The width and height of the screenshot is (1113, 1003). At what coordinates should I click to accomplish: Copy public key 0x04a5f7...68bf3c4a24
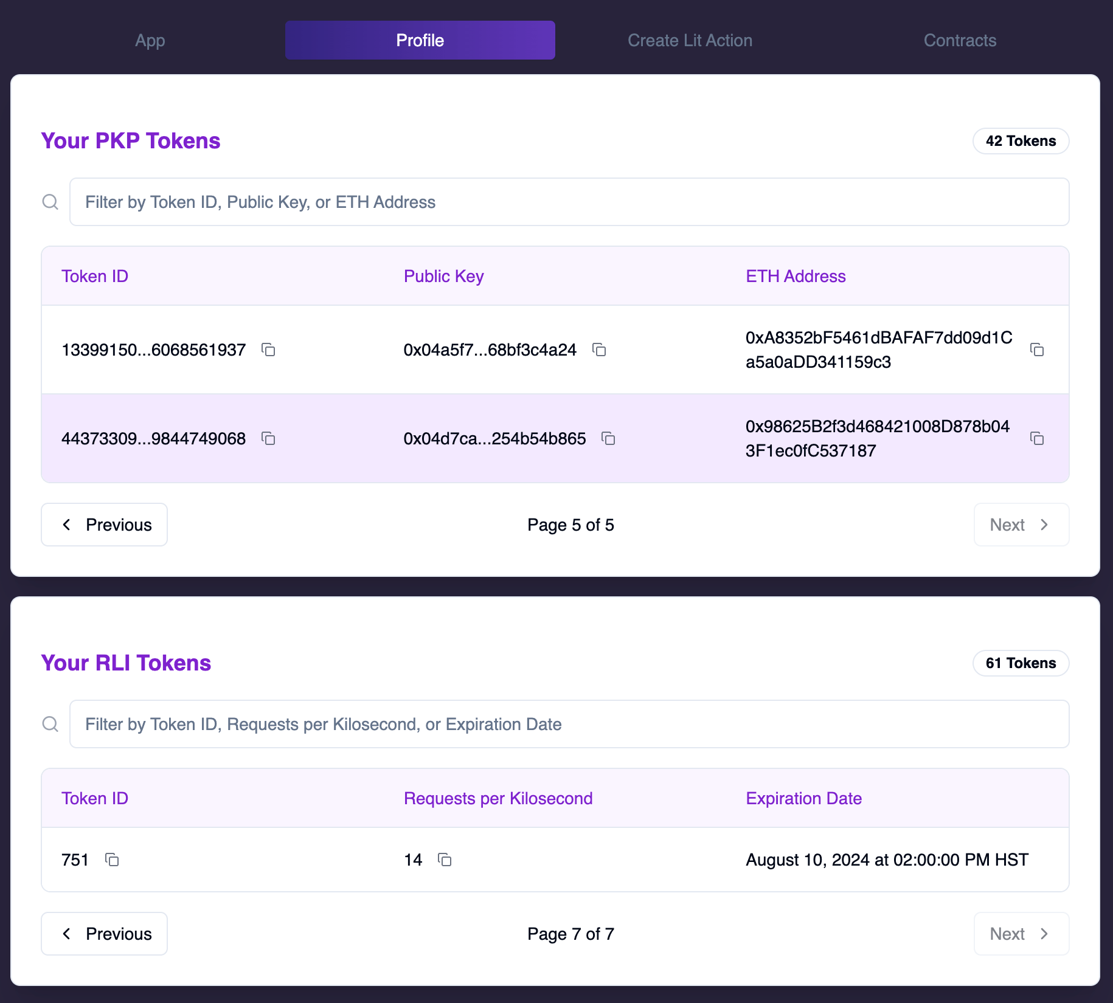point(599,350)
